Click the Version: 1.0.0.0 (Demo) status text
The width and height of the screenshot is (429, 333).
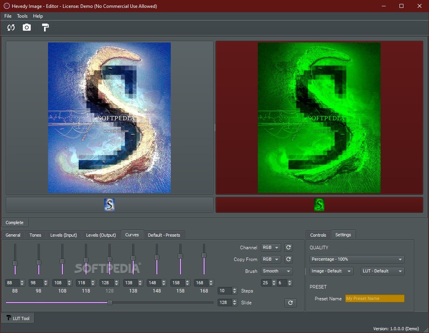click(x=396, y=329)
